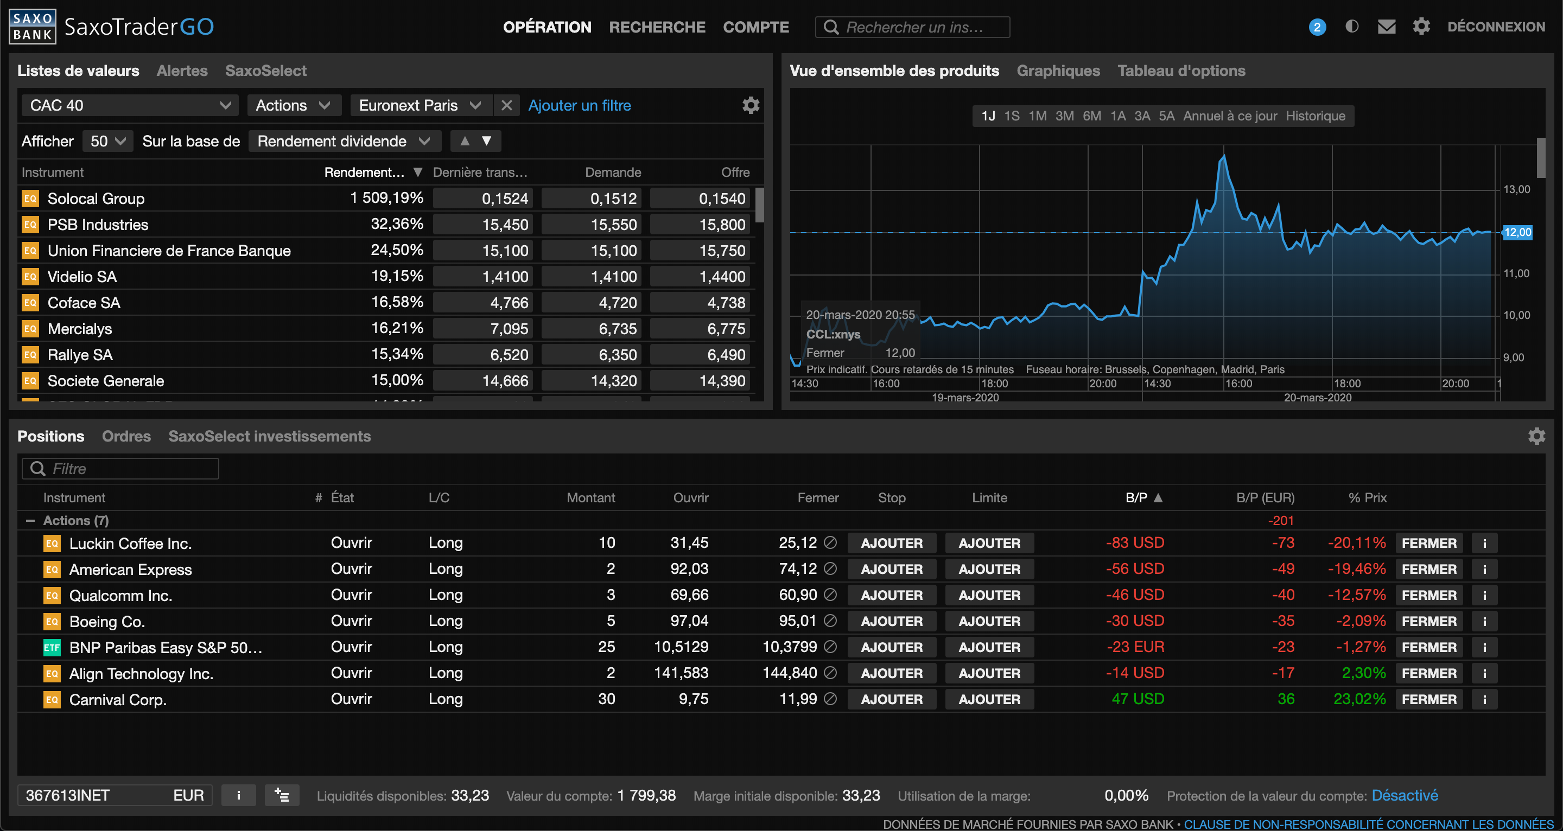Viewport: 1563px width, 831px height.
Task: Toggle the dark/light theme contrast icon
Action: pos(1352,27)
